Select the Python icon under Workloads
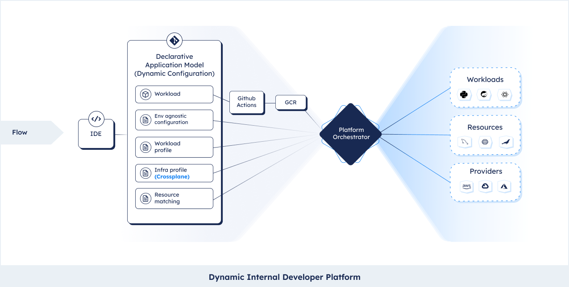 [464, 94]
